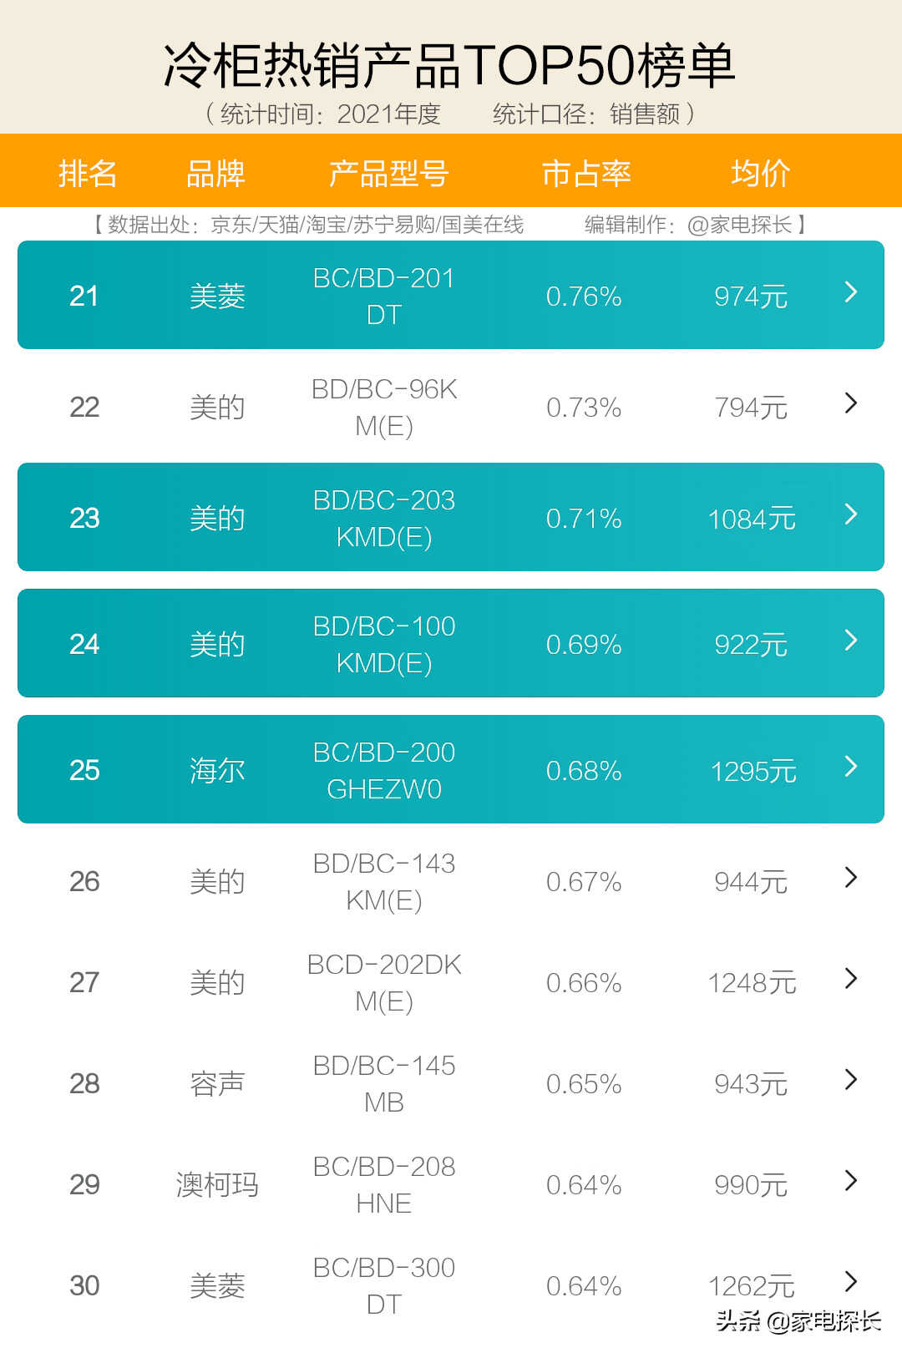Tap the arrow on rank 24 row
The width and height of the screenshot is (902, 1353).
click(851, 641)
